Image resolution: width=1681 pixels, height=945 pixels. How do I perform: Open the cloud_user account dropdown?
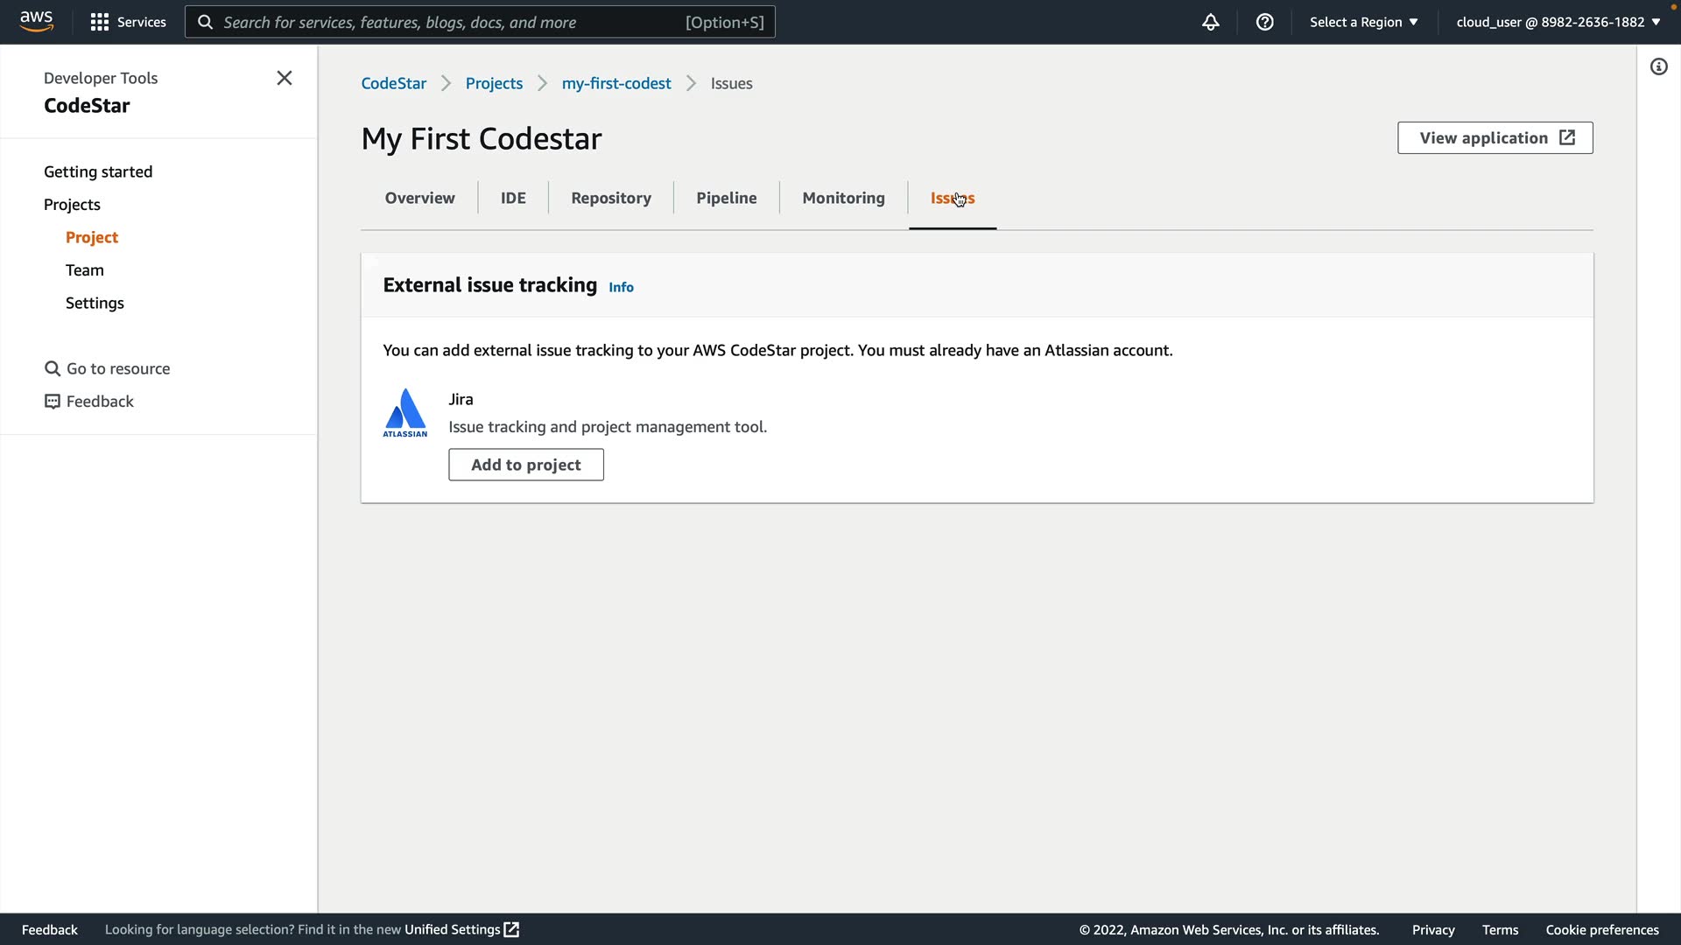[1558, 22]
